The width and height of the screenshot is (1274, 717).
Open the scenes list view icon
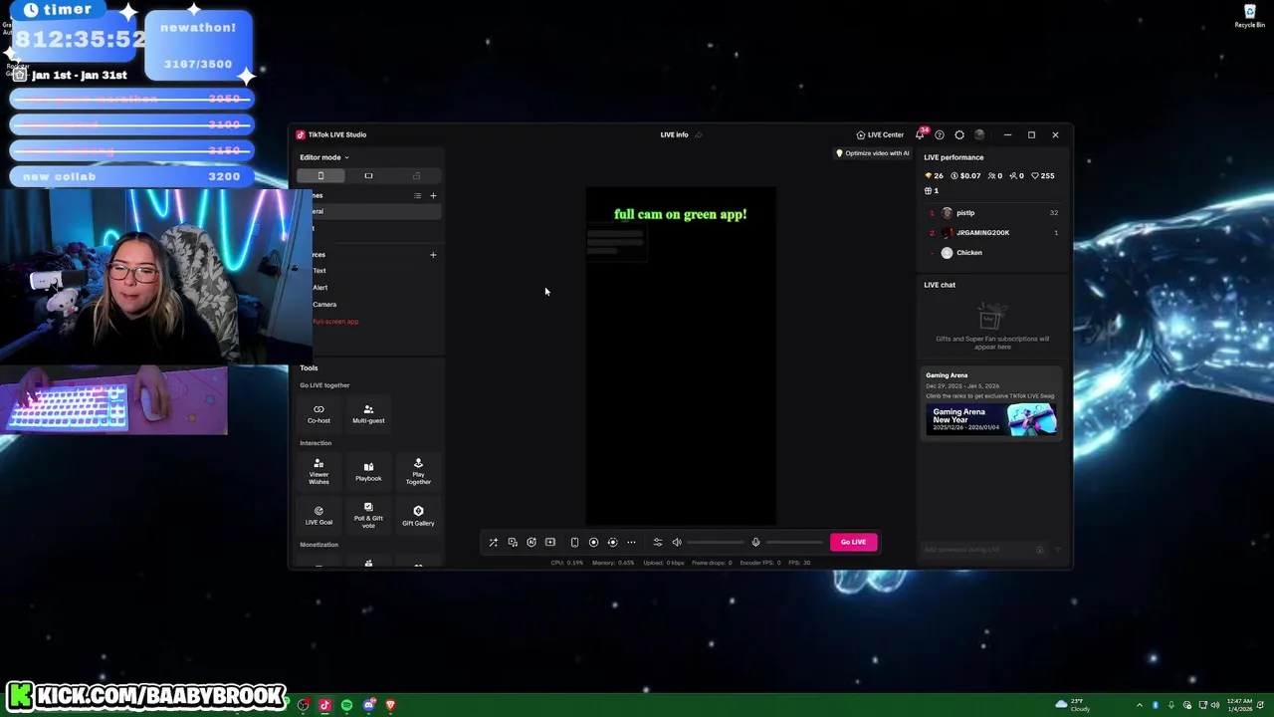(417, 196)
